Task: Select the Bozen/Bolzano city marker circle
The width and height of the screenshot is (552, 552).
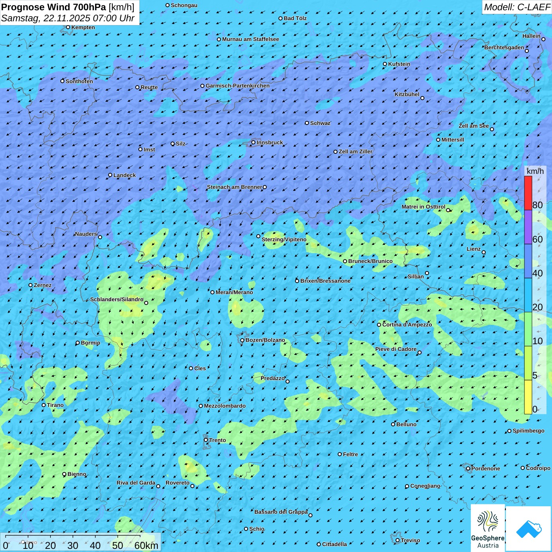Action: (x=242, y=340)
